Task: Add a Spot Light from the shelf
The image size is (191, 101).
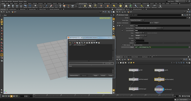Action: point(90,6)
